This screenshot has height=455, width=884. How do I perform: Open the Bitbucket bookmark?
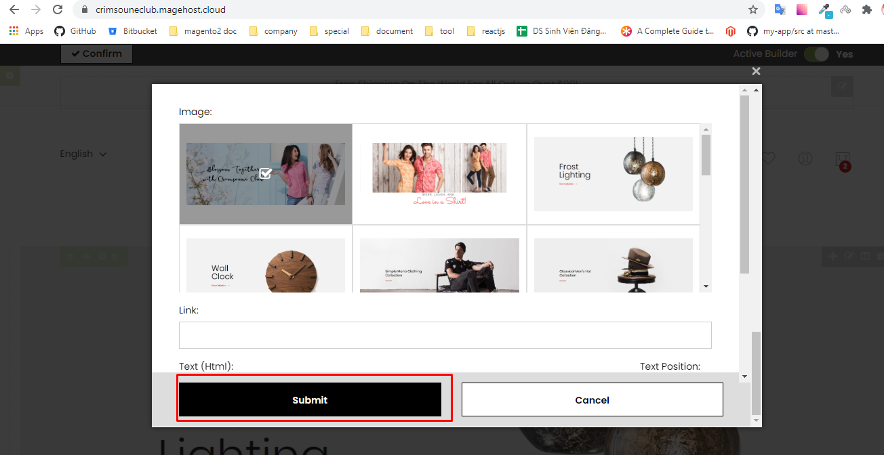(132, 31)
